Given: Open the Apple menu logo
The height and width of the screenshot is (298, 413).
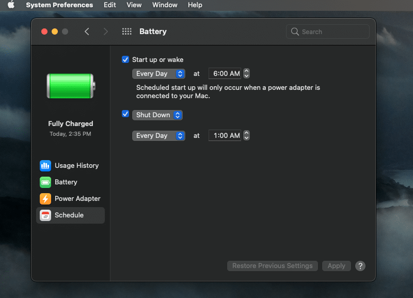Looking at the screenshot, I should 11,5.
